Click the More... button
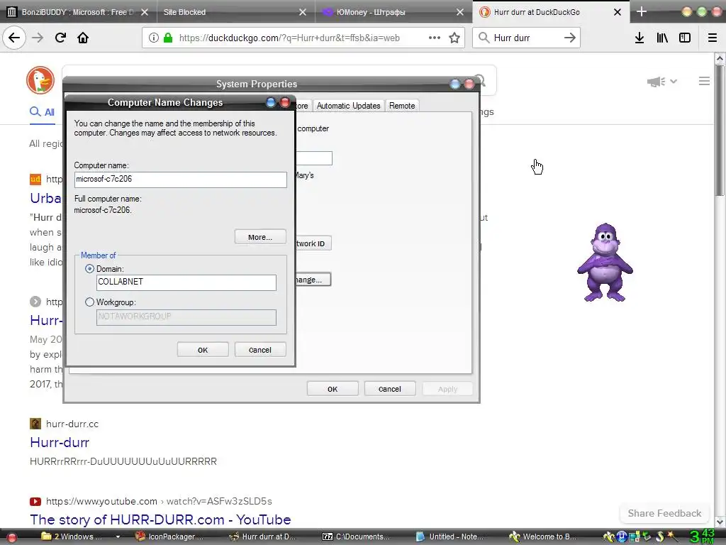This screenshot has width=726, height=545. [260, 237]
